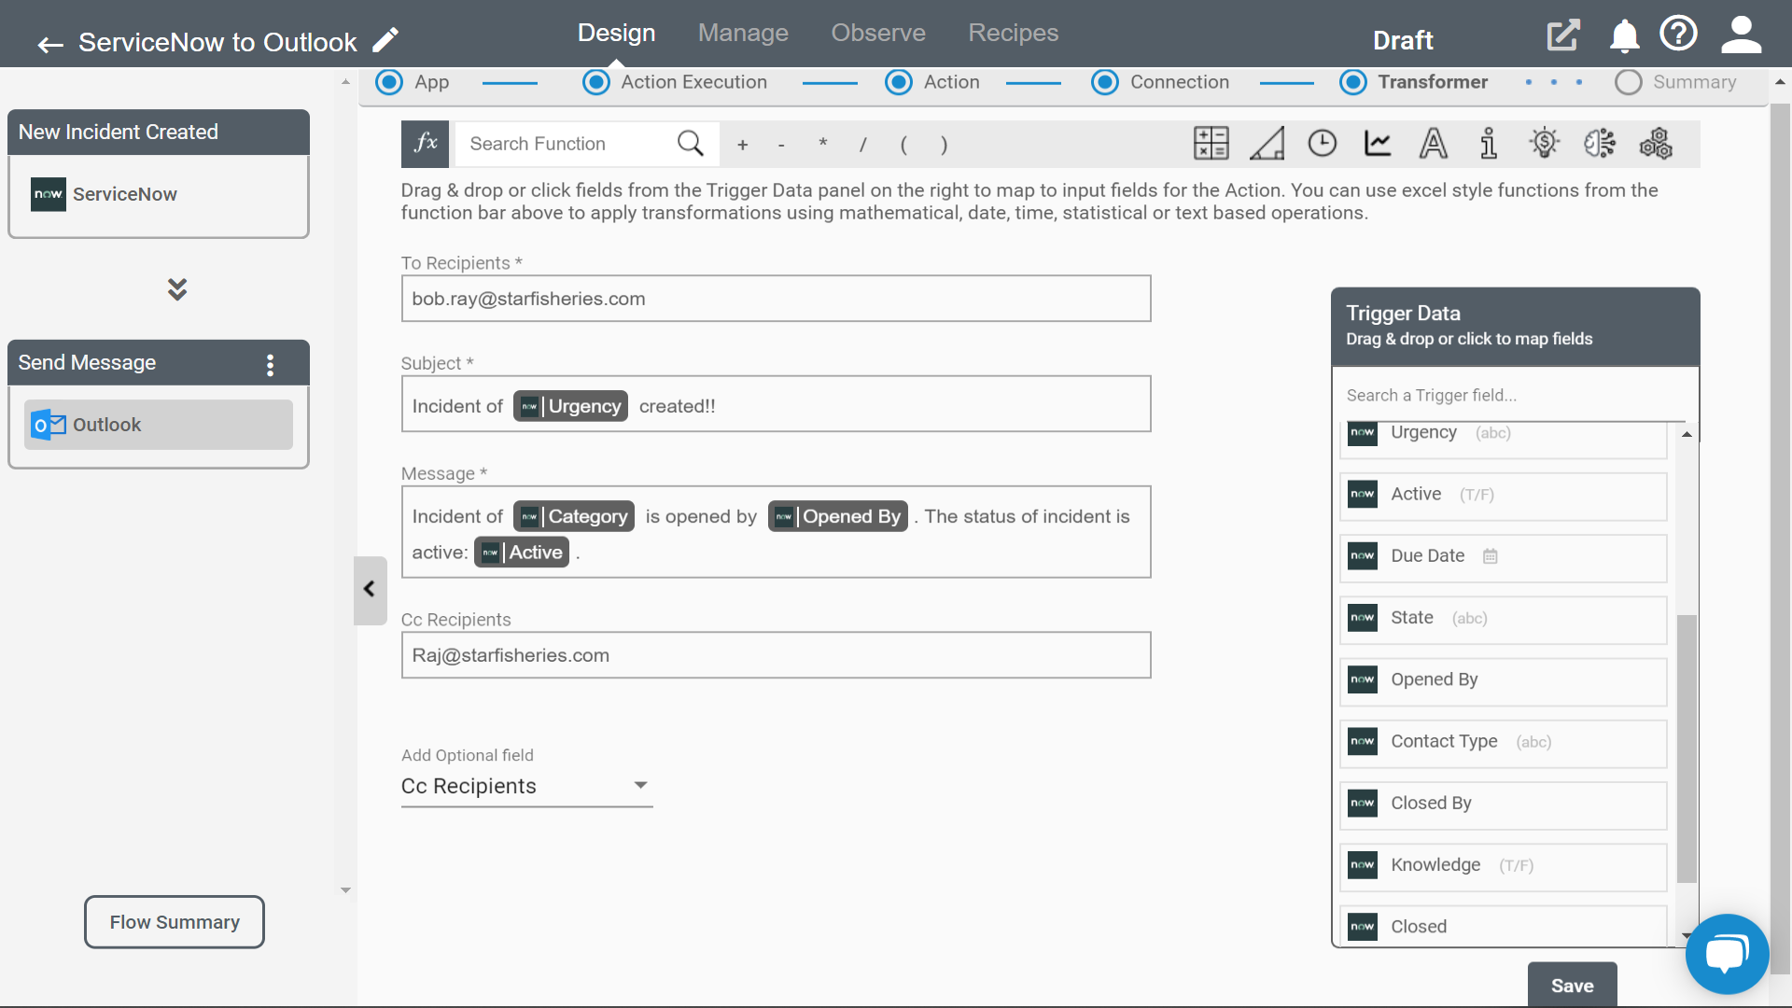Select the App step radio
The image size is (1792, 1008).
point(389,82)
